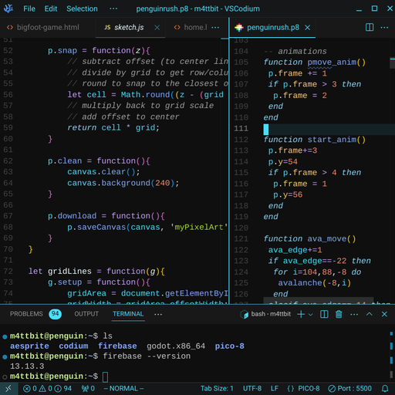
Task: Open terminal views and more actions
Action: pyautogui.click(x=354, y=314)
